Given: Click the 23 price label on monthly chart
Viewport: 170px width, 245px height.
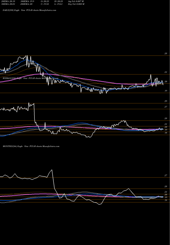Looking at the screenshot, I should pyautogui.click(x=166, y=186).
